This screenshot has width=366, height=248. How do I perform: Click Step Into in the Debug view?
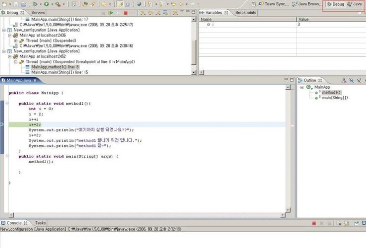pyautogui.click(x=142, y=12)
